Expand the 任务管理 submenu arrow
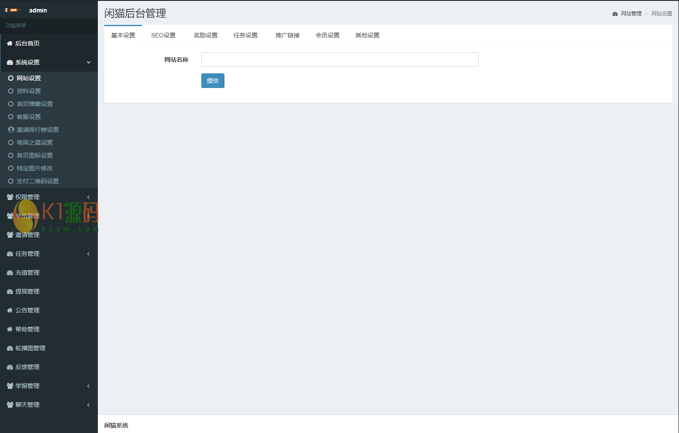Viewport: 679px width, 433px height. [x=88, y=254]
